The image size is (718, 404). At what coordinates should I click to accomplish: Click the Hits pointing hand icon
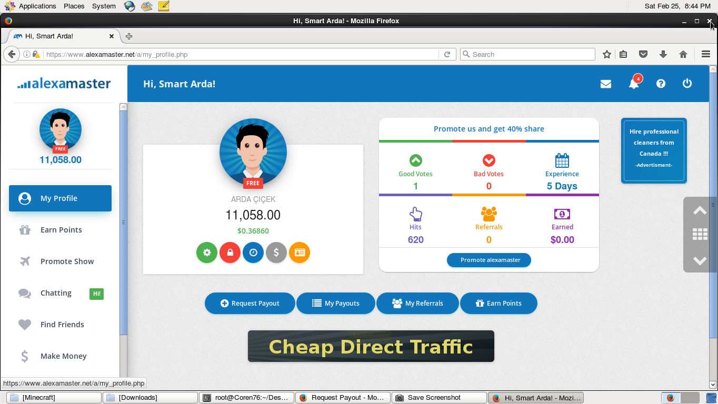pyautogui.click(x=416, y=214)
